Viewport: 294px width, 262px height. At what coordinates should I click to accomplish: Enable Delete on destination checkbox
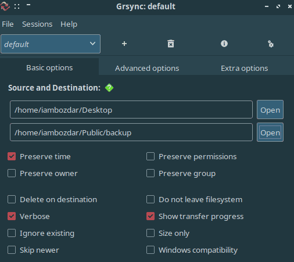[x=12, y=199]
